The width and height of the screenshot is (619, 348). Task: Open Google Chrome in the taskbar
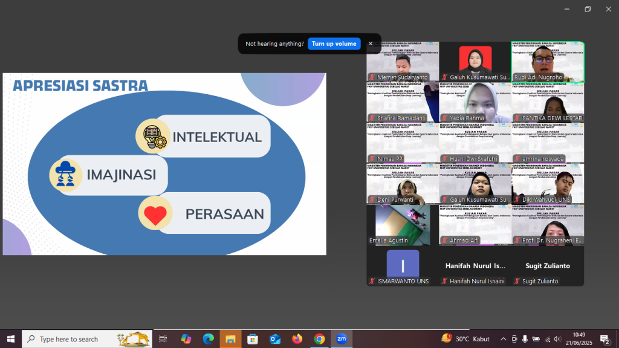[319, 339]
